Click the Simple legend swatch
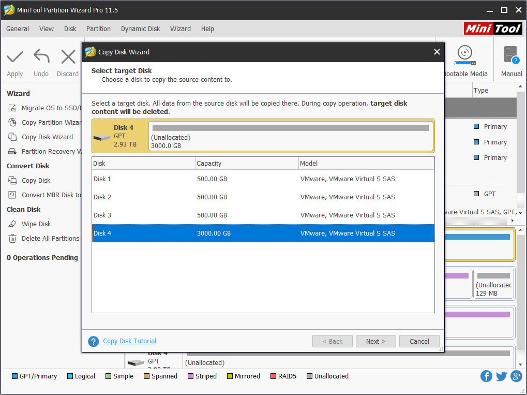The width and height of the screenshot is (527, 395). pyautogui.click(x=108, y=376)
